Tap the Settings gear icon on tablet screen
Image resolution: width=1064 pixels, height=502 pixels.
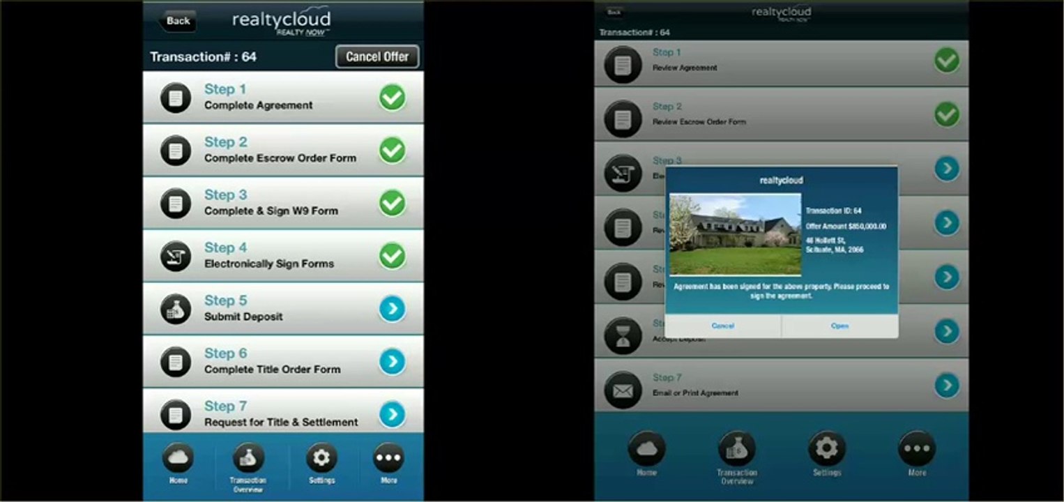[x=827, y=449]
